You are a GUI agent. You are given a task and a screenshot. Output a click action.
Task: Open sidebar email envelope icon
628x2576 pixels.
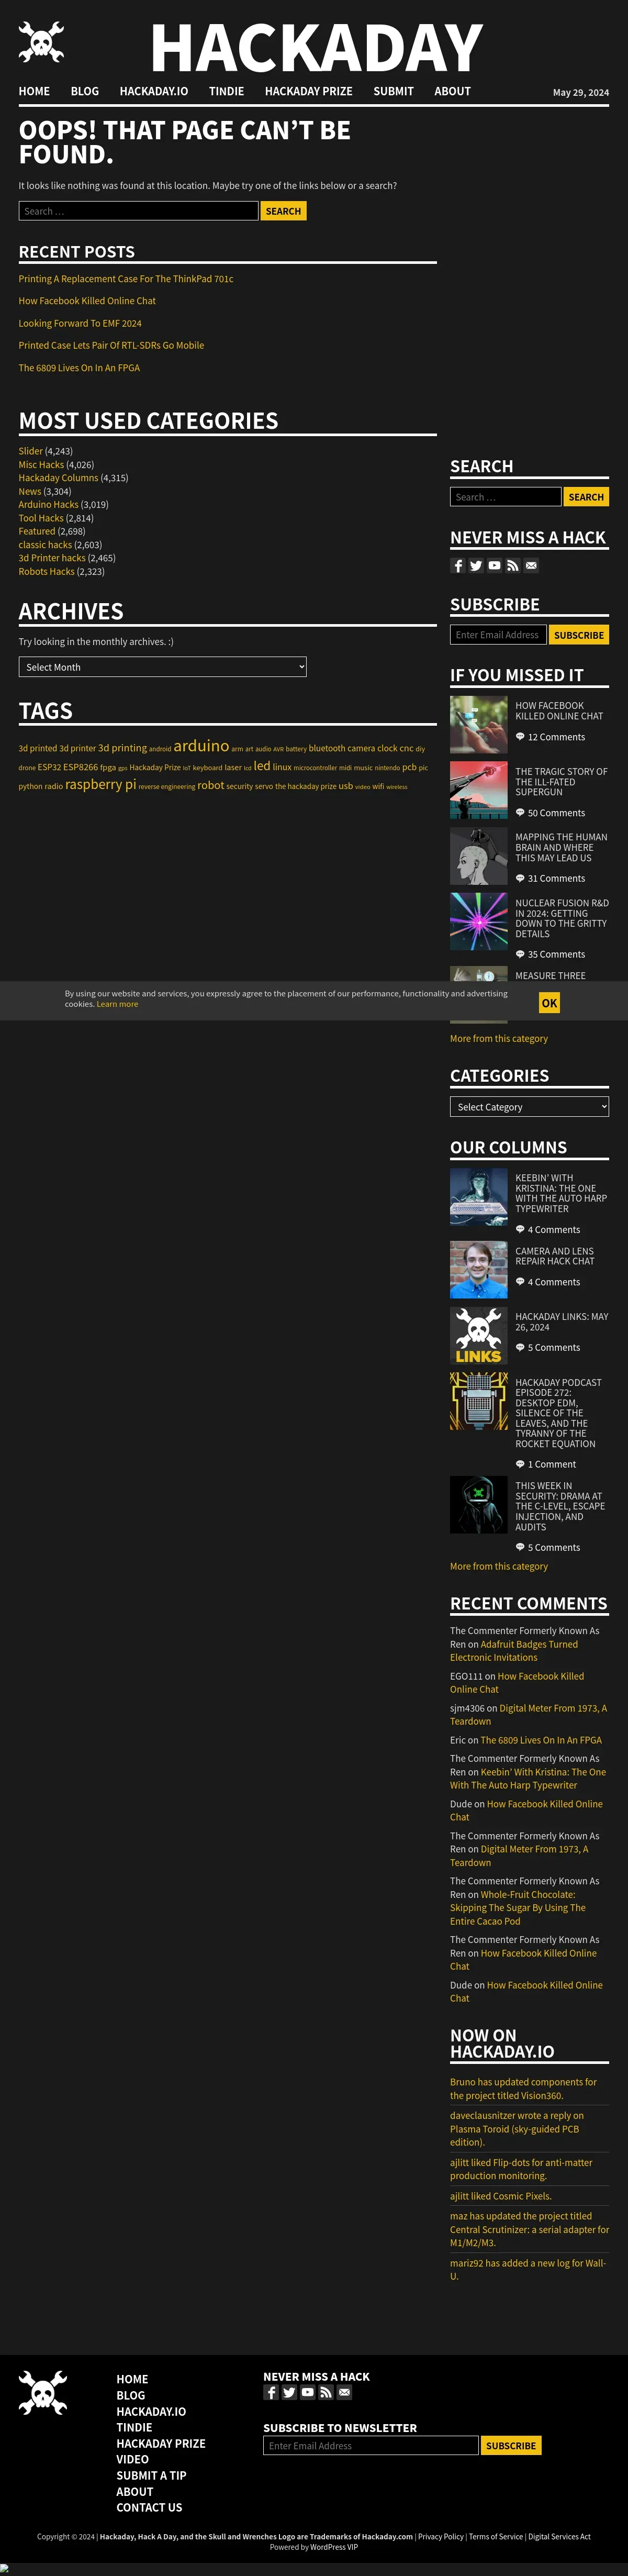pos(531,566)
